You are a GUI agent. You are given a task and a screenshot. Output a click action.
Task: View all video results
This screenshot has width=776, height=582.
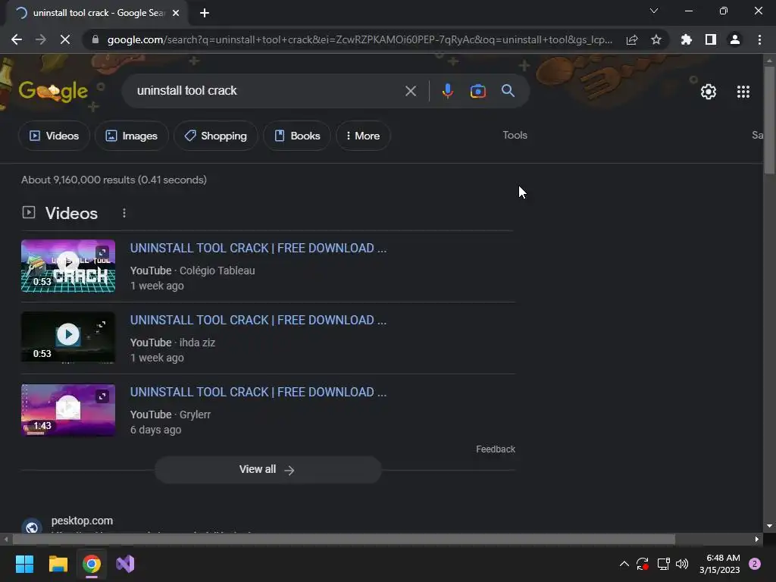268,470
